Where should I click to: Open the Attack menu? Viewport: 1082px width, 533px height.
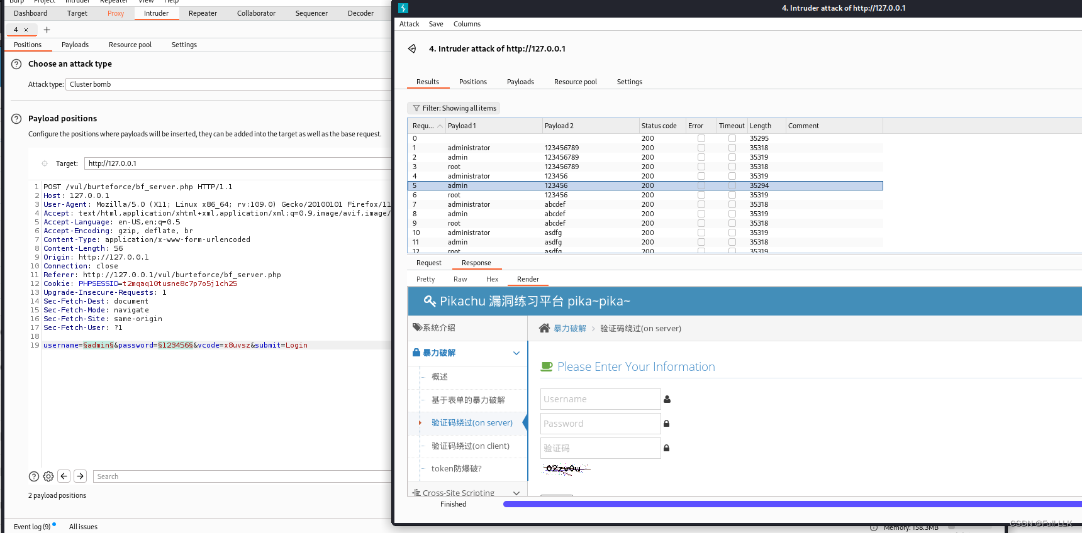[409, 24]
